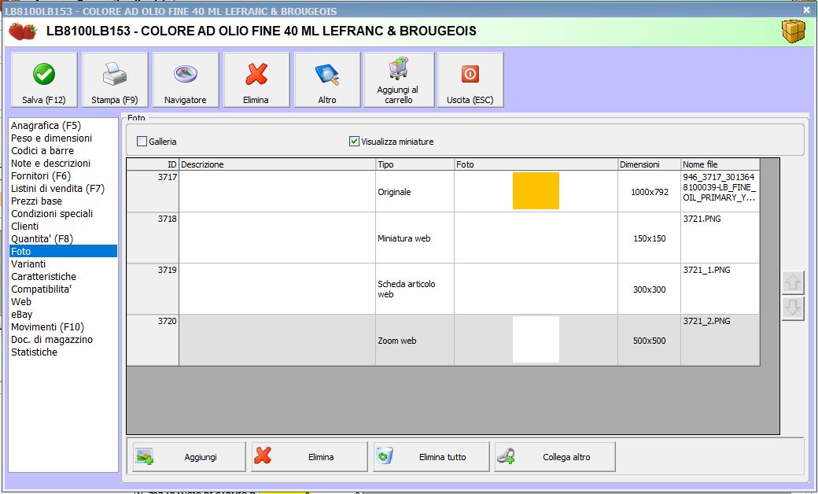The height and width of the screenshot is (494, 818).
Task: Click the 1000x792 dimensions cell
Action: pyautogui.click(x=650, y=191)
